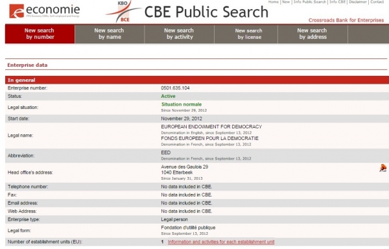Screen dimensions: 389x249
Task: Open the Contact link
Action: tap(377, 2)
